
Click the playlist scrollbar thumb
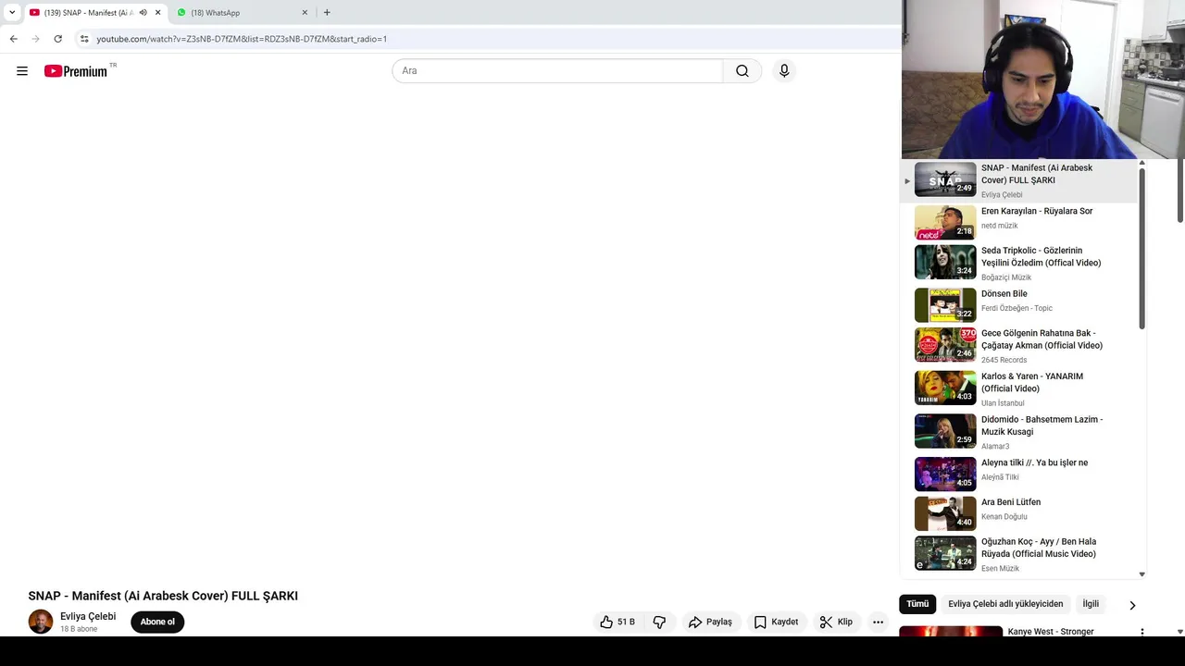click(x=1141, y=248)
